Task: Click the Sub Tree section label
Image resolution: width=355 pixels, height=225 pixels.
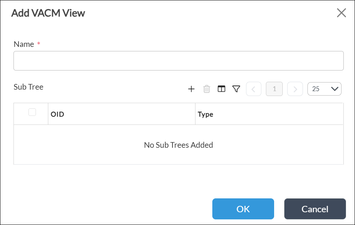Action: point(28,87)
